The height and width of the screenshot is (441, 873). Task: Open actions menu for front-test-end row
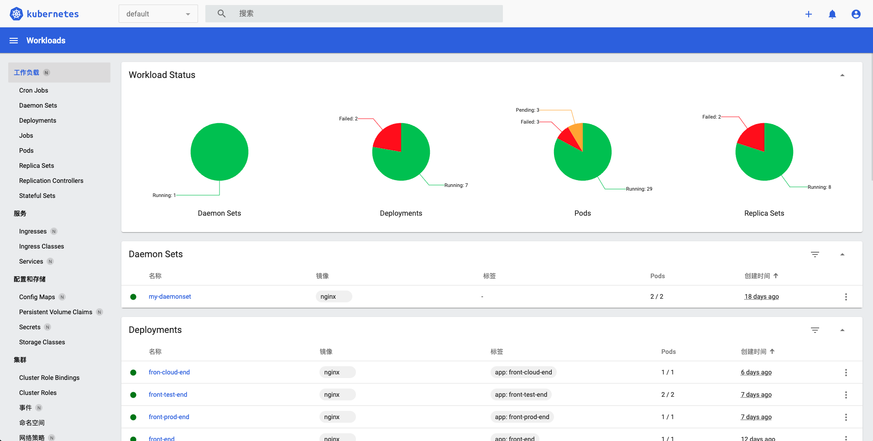[x=846, y=395]
